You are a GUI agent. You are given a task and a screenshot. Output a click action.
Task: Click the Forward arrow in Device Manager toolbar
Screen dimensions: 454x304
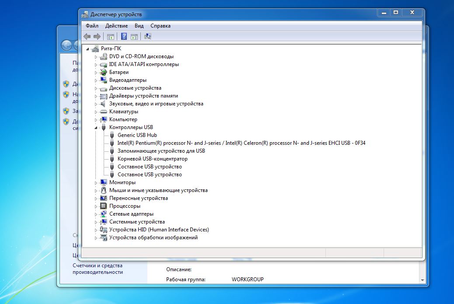point(97,36)
